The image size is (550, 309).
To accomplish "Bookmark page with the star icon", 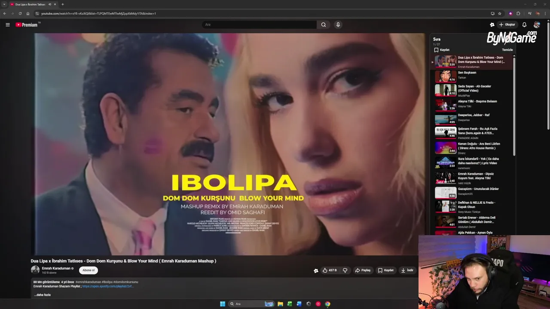I will click(x=500, y=13).
